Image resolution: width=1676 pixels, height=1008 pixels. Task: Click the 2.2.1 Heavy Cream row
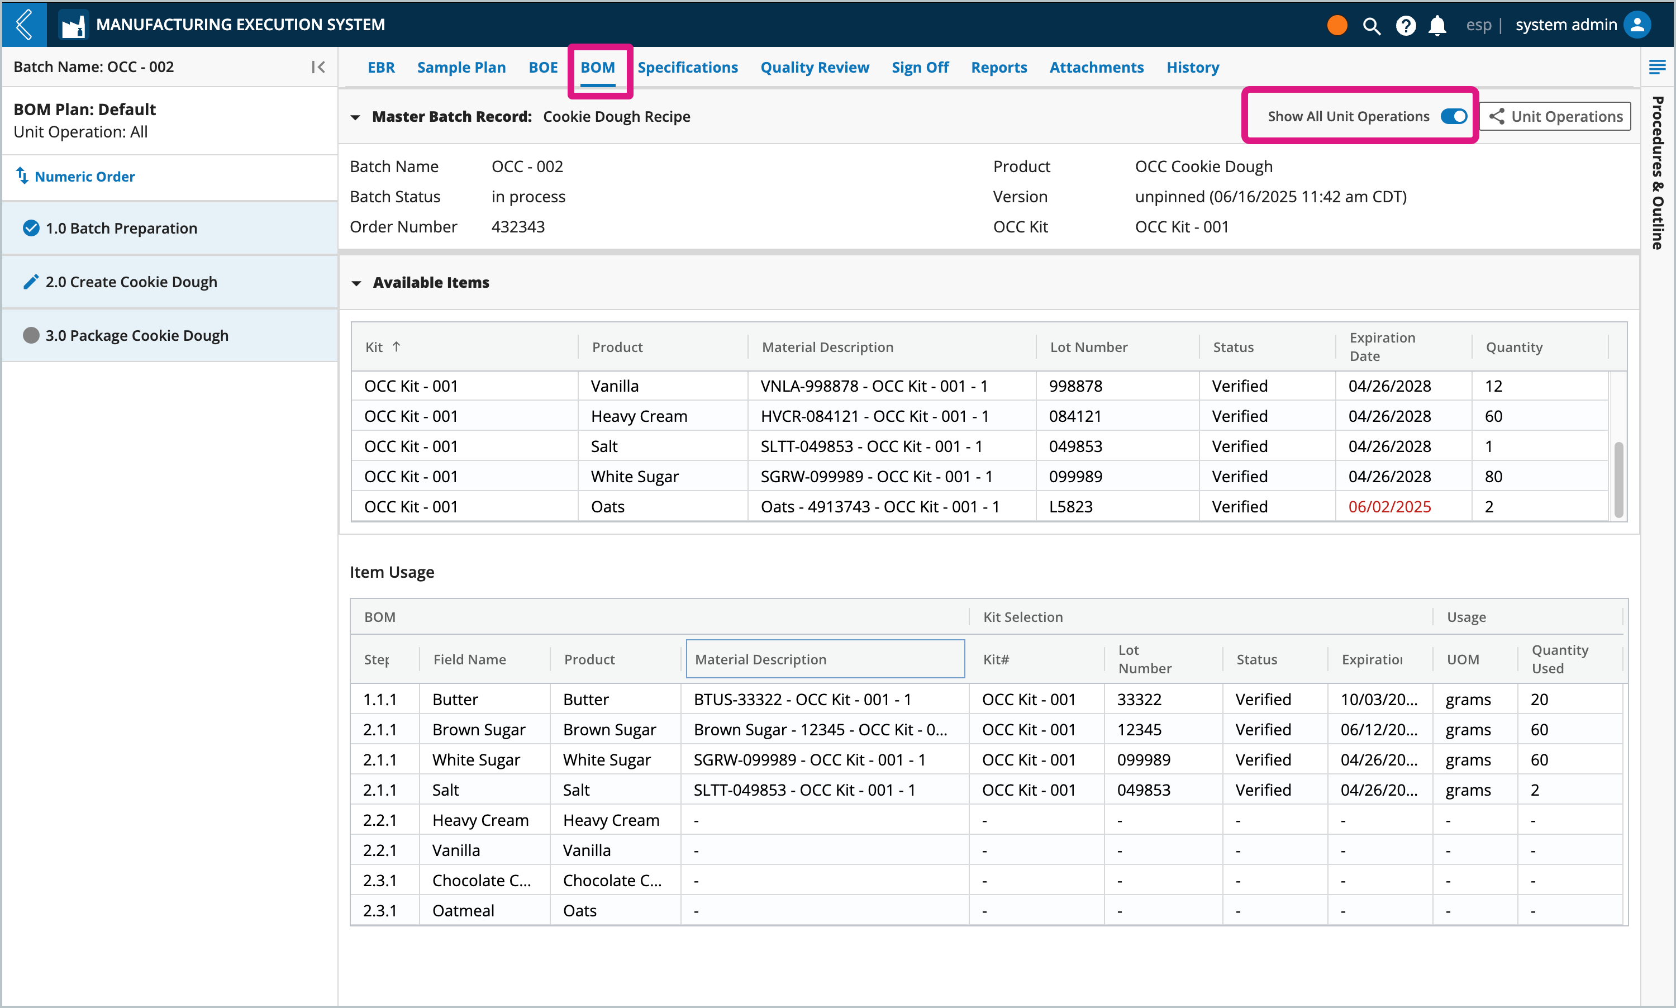pyautogui.click(x=987, y=820)
